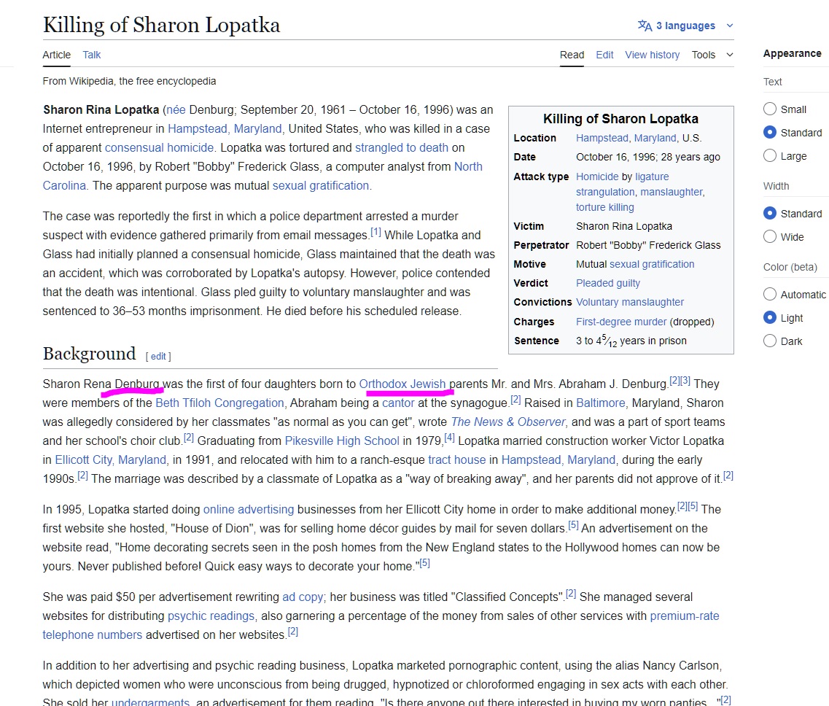This screenshot has height=706, width=829.
Task: Click the Background section edit link
Action: (x=158, y=357)
